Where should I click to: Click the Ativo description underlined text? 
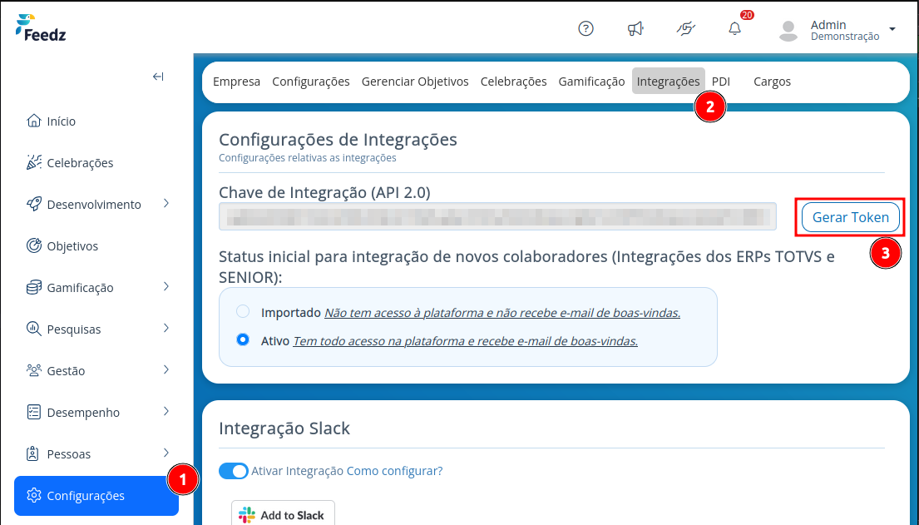click(466, 341)
